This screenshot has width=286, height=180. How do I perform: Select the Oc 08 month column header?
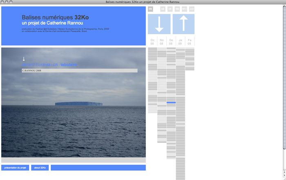tap(152, 42)
